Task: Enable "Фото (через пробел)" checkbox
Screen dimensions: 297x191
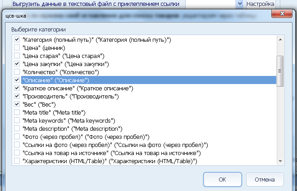Action: point(17,137)
